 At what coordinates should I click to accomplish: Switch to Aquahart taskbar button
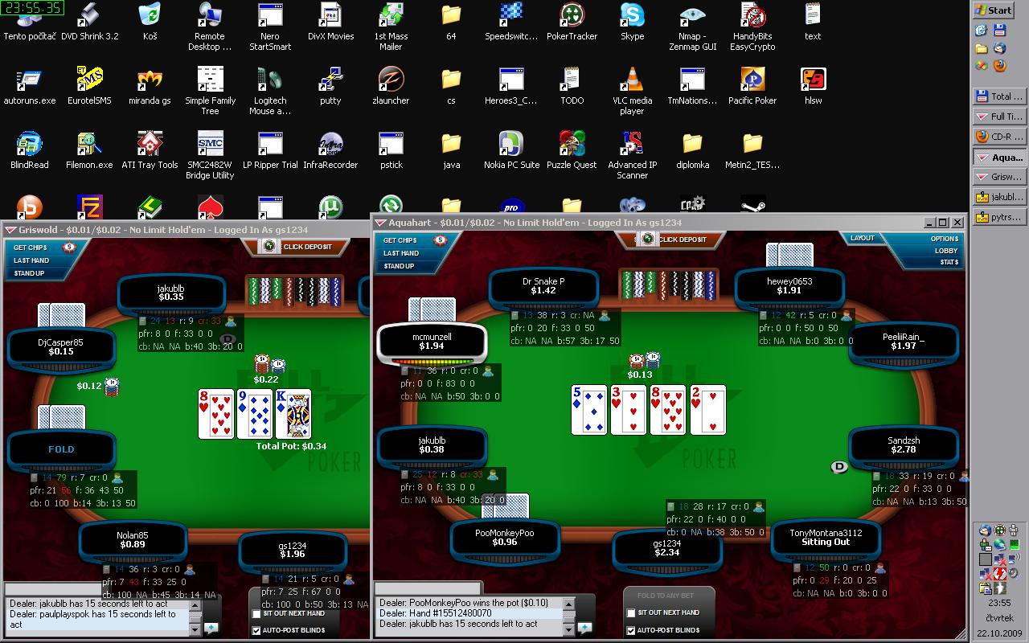[1000, 157]
